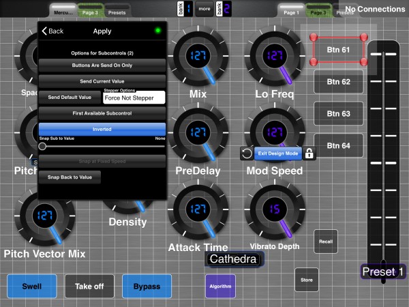Click the Send Current Value button
The image size is (409, 307).
[102, 81]
